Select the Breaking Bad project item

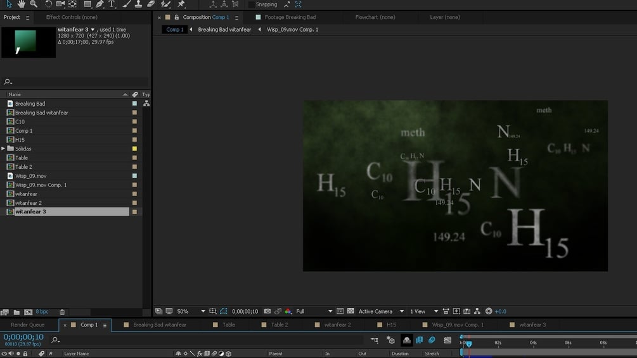click(30, 103)
